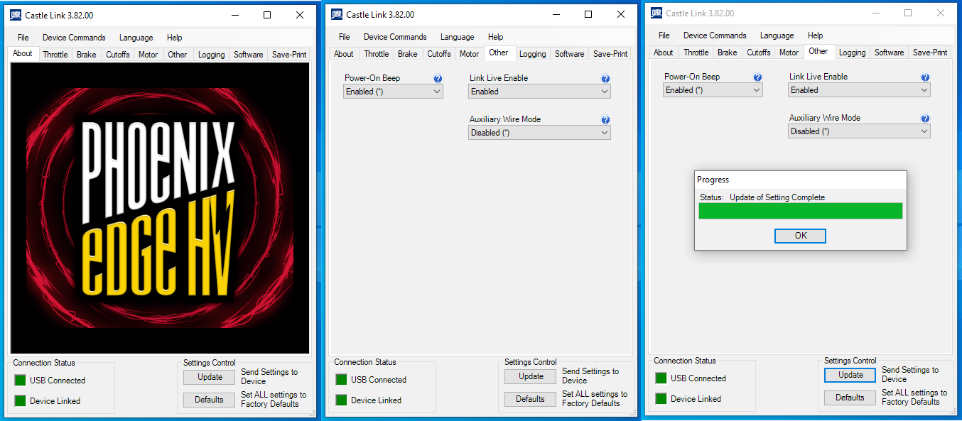The image size is (962, 421).
Task: Click Auxiliary Wire Mode help icon in right window
Action: click(x=925, y=119)
